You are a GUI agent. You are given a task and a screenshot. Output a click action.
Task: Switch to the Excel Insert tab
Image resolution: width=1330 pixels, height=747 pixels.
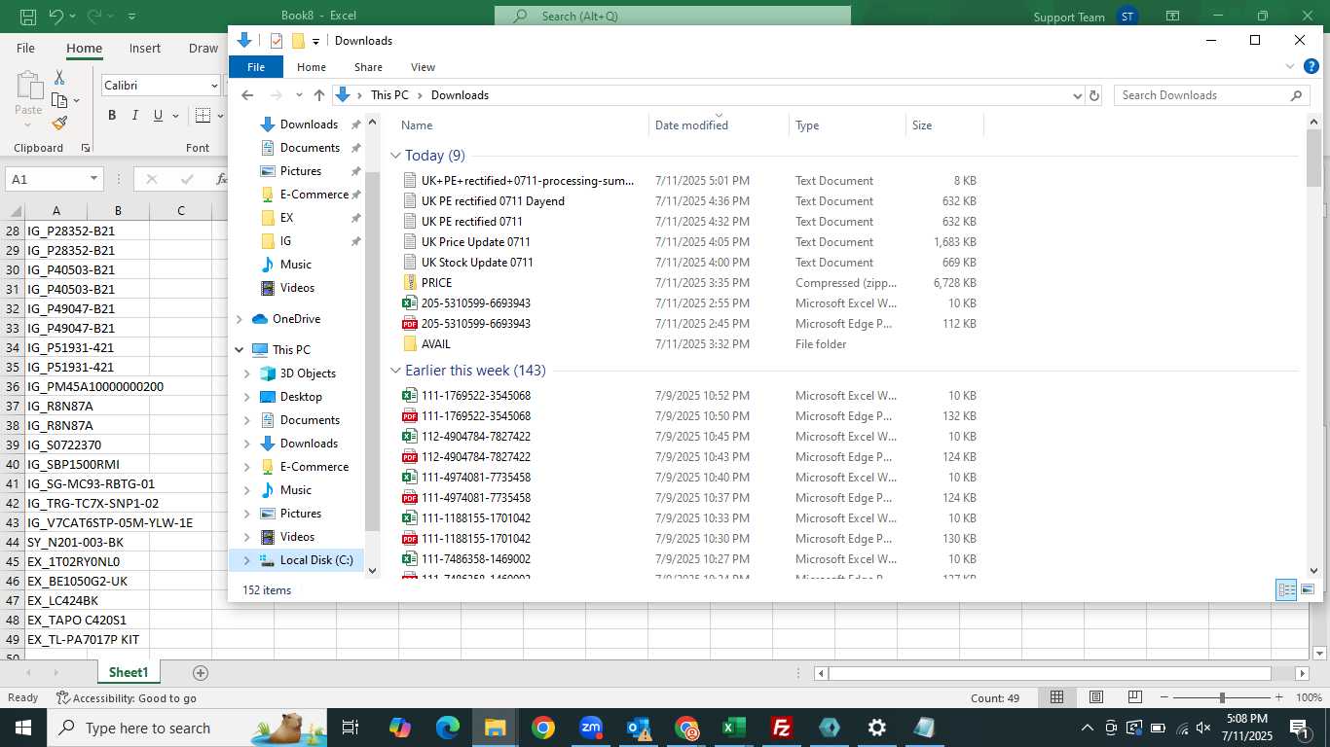pos(145,48)
